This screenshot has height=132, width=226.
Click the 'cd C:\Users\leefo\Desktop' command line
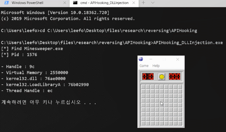pyautogui.click(x=99, y=31)
